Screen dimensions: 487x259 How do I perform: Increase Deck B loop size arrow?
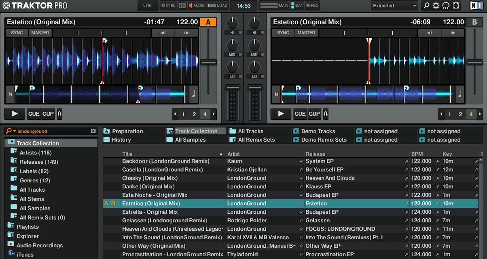(x=480, y=114)
